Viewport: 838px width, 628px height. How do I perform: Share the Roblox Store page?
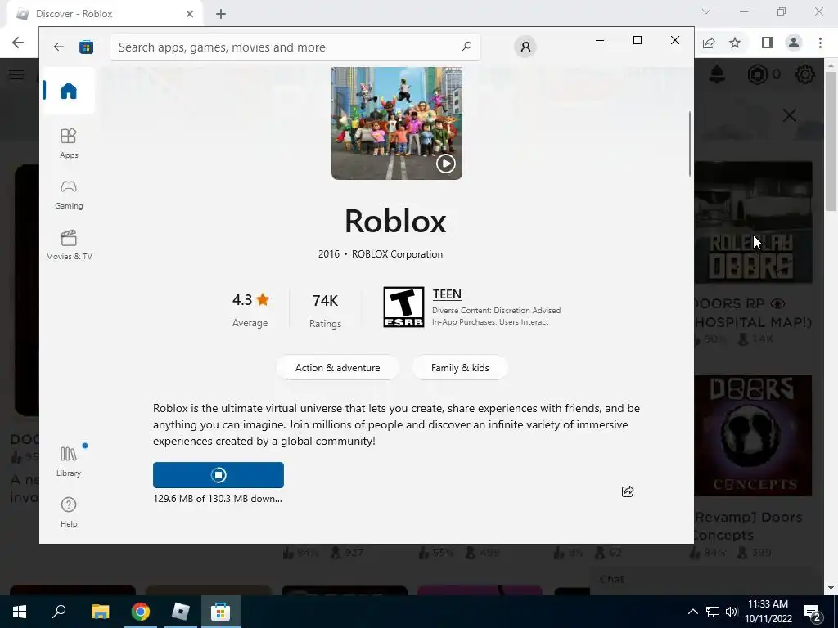[628, 491]
